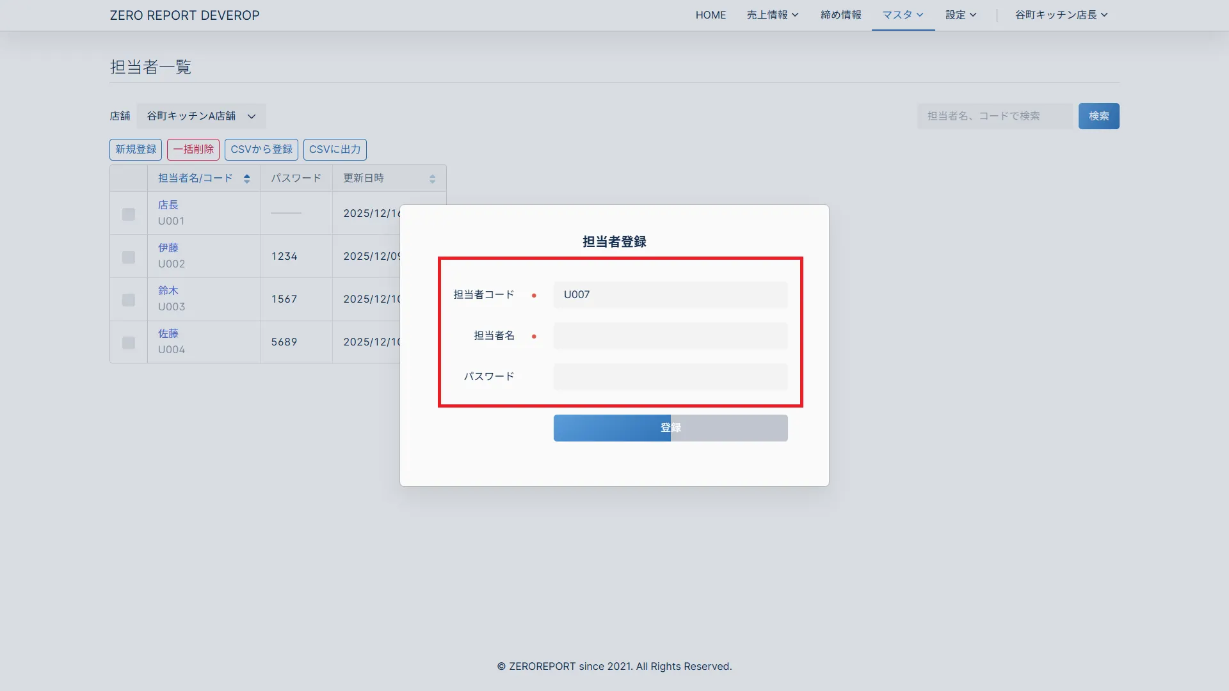Open the 谷町キッチン店長 user menu
Screen dimensions: 1229x691
(x=1061, y=15)
